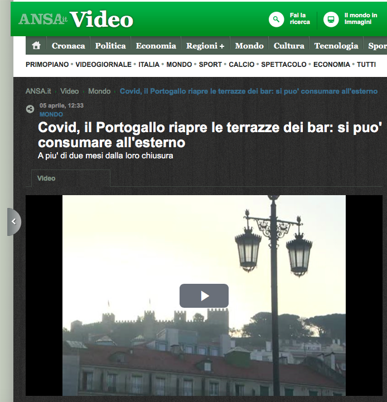Go to Politica section
Image resolution: width=387 pixels, height=402 pixels.
click(110, 46)
